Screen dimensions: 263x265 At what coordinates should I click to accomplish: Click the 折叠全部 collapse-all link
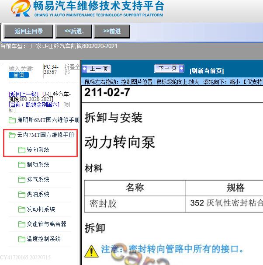tap(72, 70)
